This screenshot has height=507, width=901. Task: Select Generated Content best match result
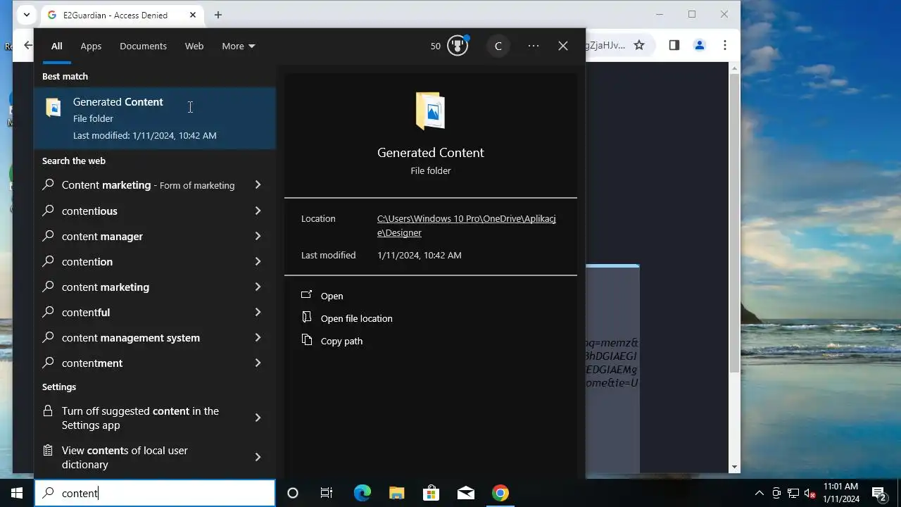tap(155, 118)
